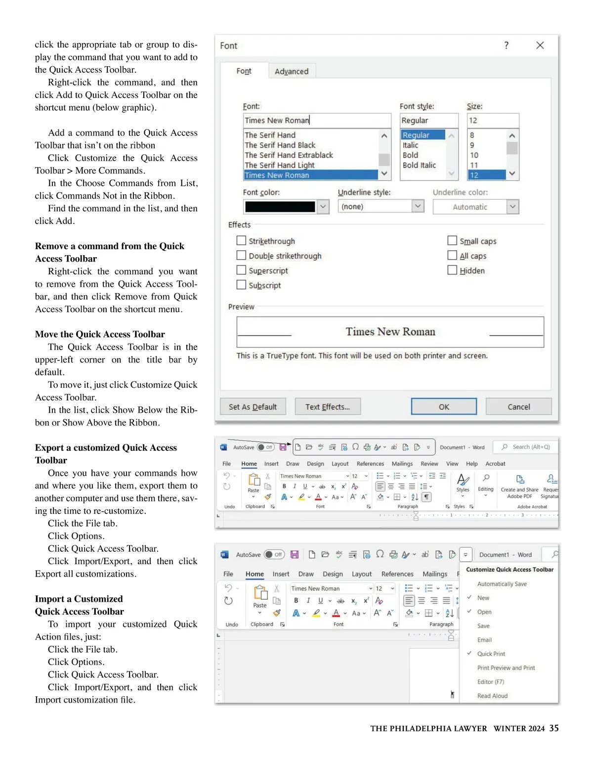Click the Show/Hide paragraph marks icon
The height and width of the screenshot is (759, 593).
coord(426,497)
